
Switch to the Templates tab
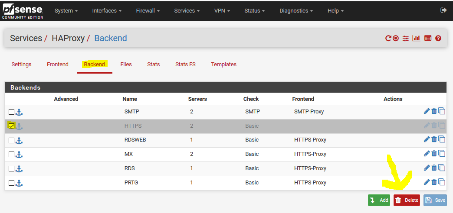223,64
